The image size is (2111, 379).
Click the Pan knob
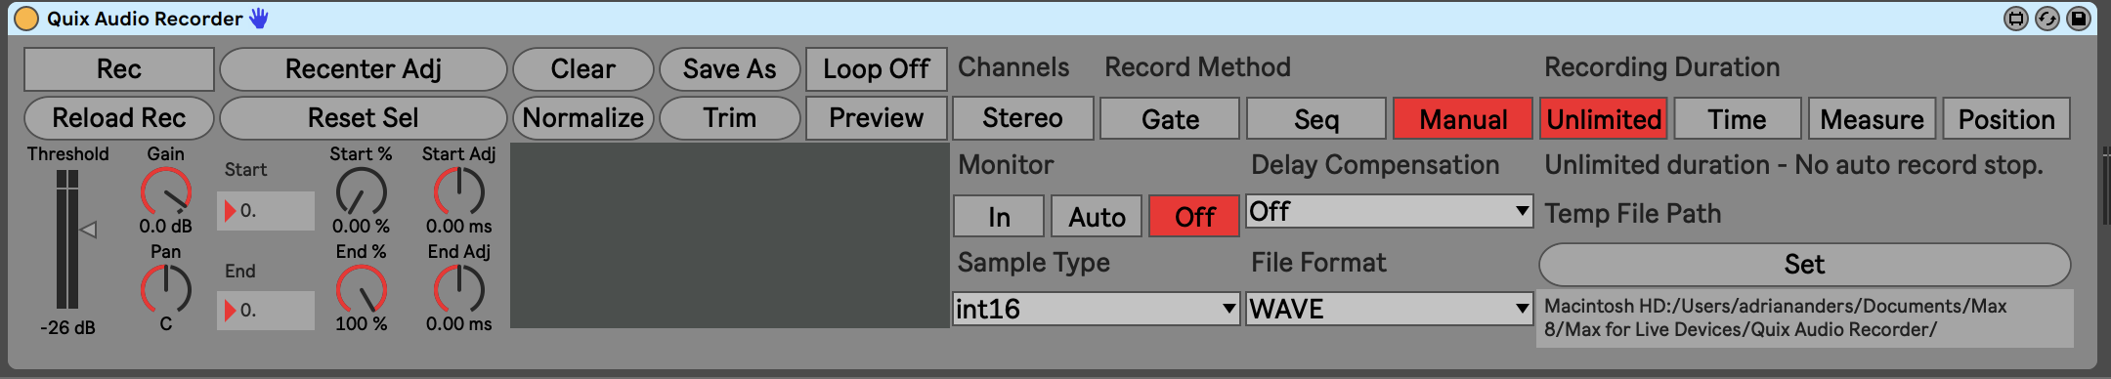(166, 289)
